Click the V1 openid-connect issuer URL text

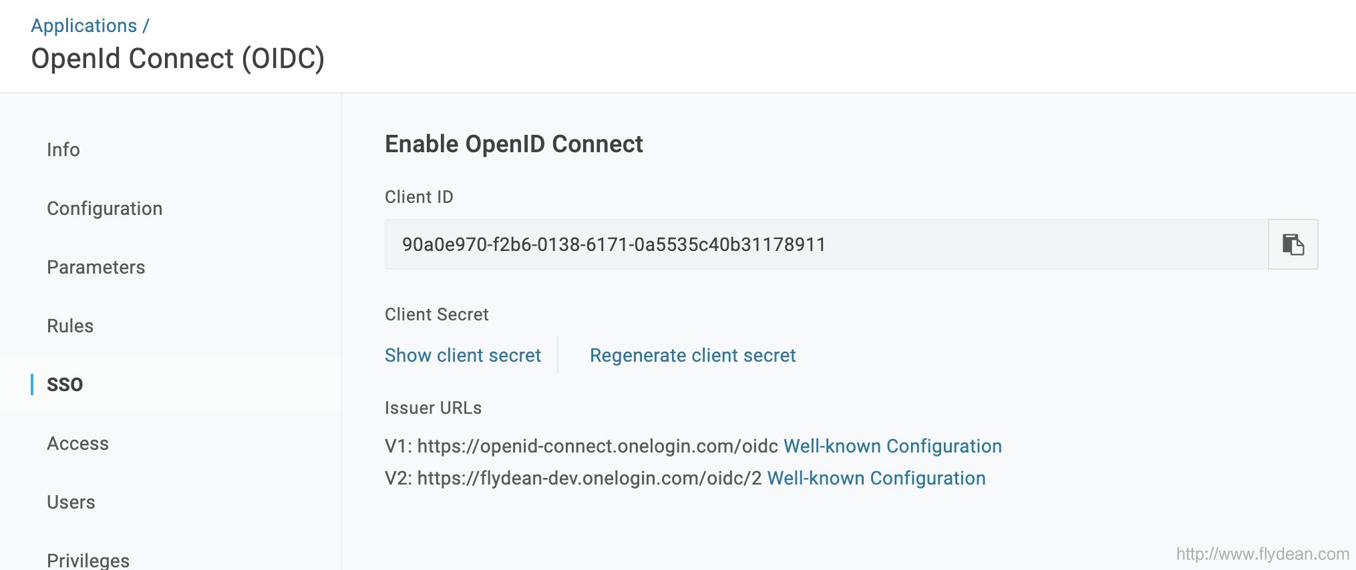[x=597, y=446]
